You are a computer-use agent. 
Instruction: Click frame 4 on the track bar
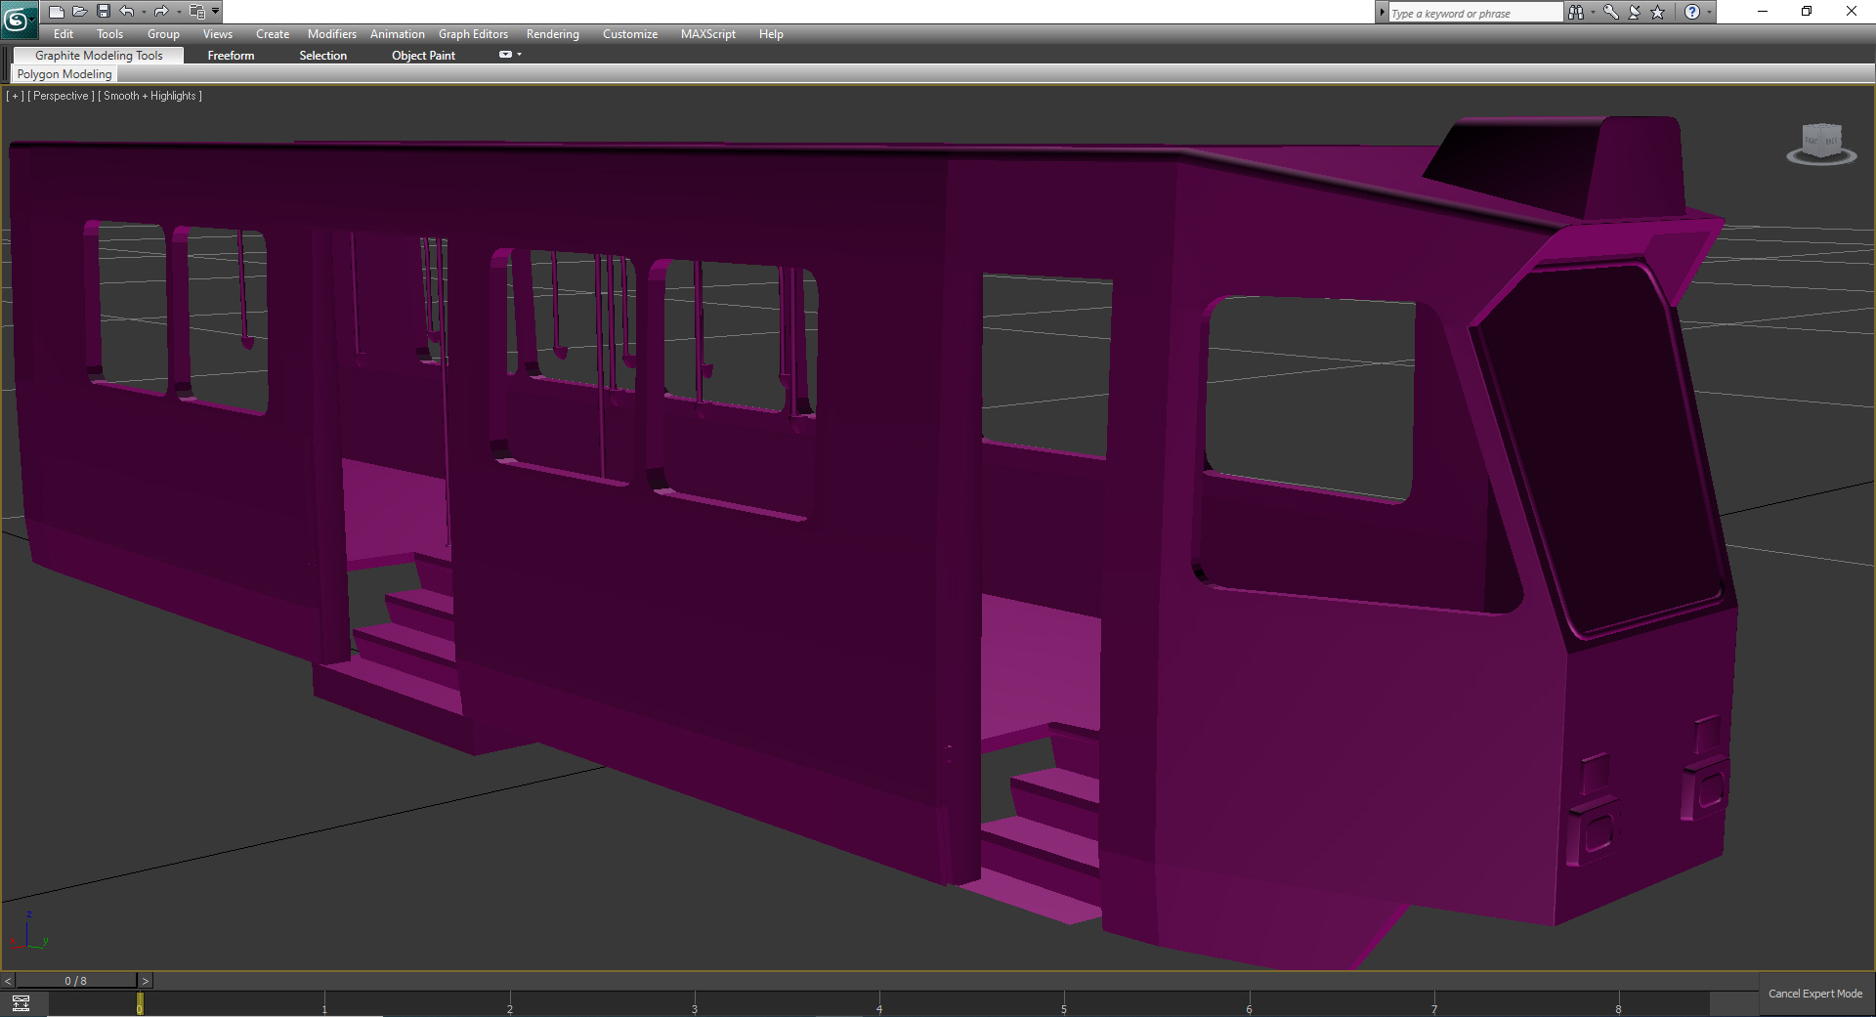tap(879, 1004)
